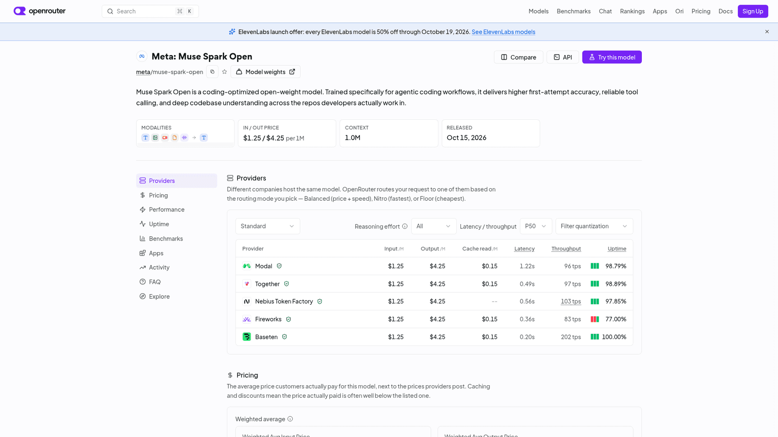Select Performance in the sidebar
This screenshot has height=437, width=778.
(x=176, y=209)
